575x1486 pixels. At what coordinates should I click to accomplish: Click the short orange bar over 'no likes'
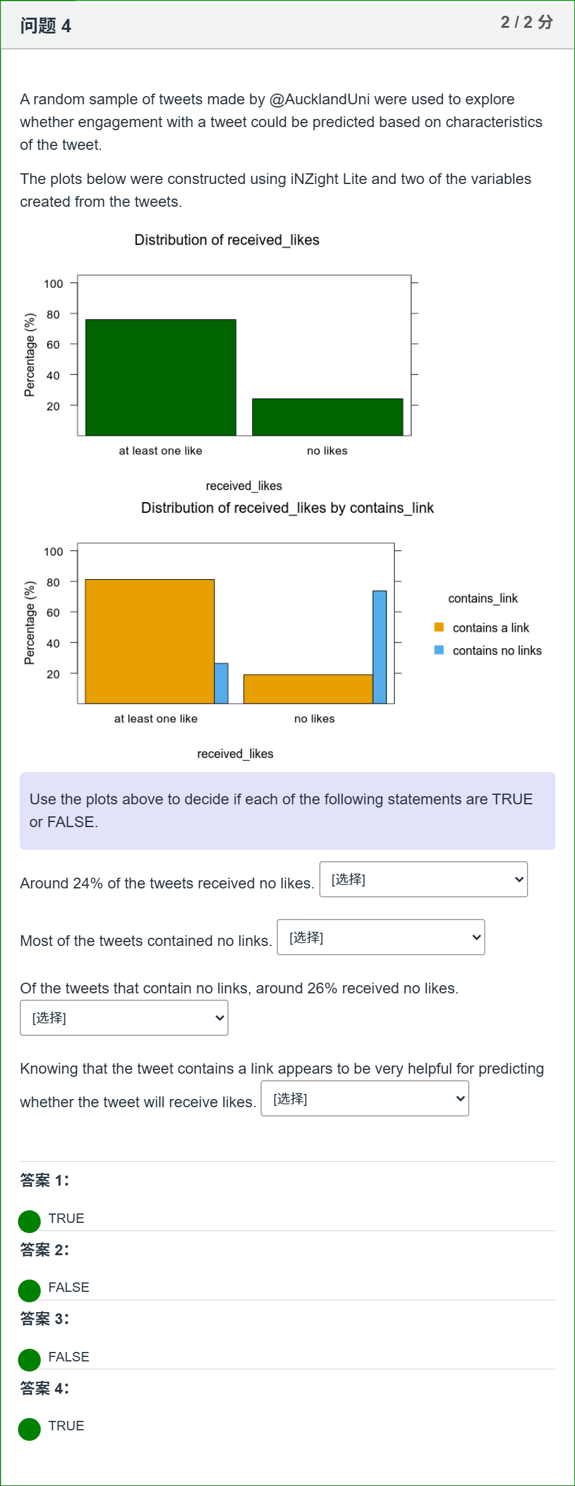[308, 689]
